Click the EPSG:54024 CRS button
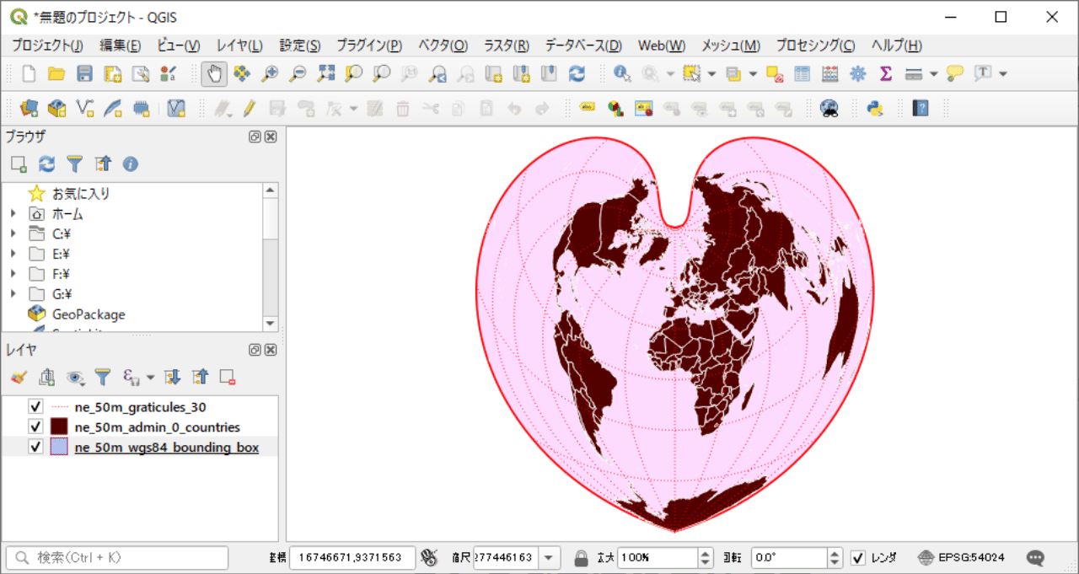1079x574 pixels. coord(960,558)
